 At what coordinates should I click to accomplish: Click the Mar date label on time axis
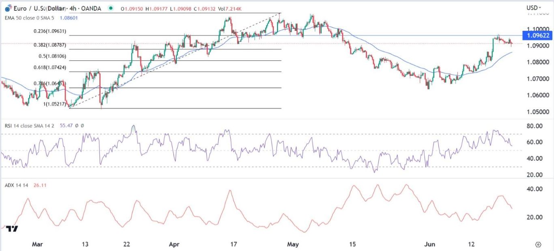(37, 245)
